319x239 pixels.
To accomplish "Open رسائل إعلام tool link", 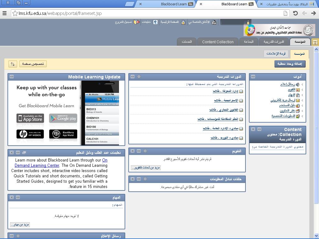I will [288, 84].
